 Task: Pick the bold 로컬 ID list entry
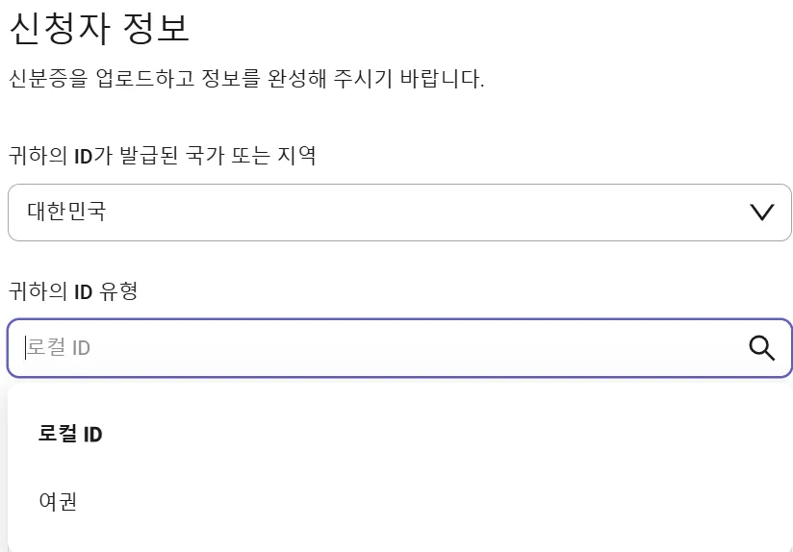pyautogui.click(x=70, y=434)
